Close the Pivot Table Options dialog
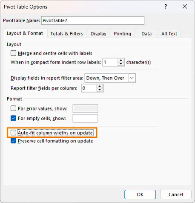195x203 pixels. tap(185, 6)
